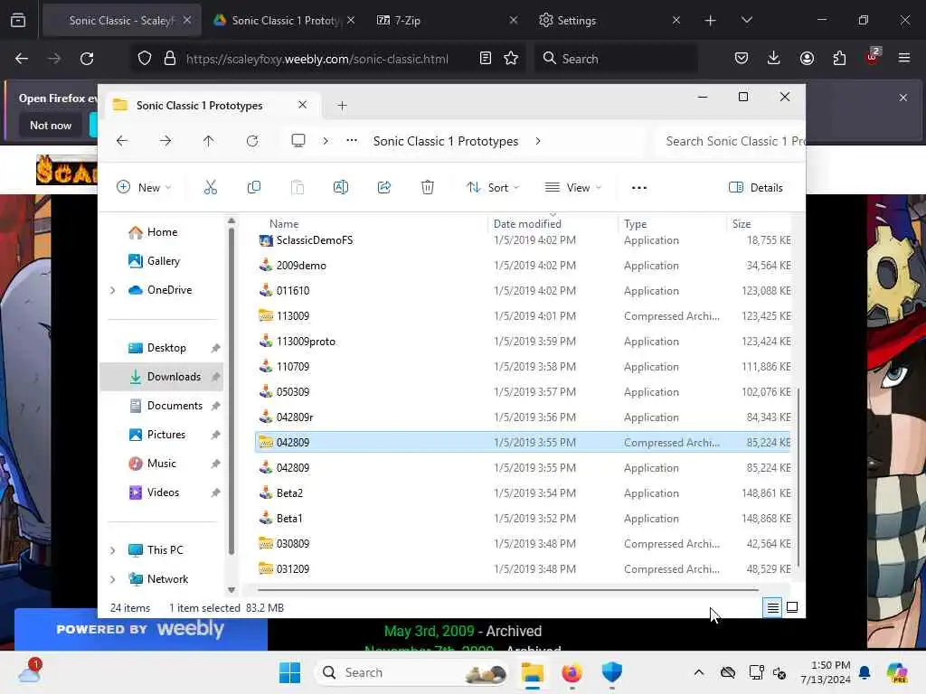Expand the Network tree node
Screen dimensions: 926x694
pos(113,579)
